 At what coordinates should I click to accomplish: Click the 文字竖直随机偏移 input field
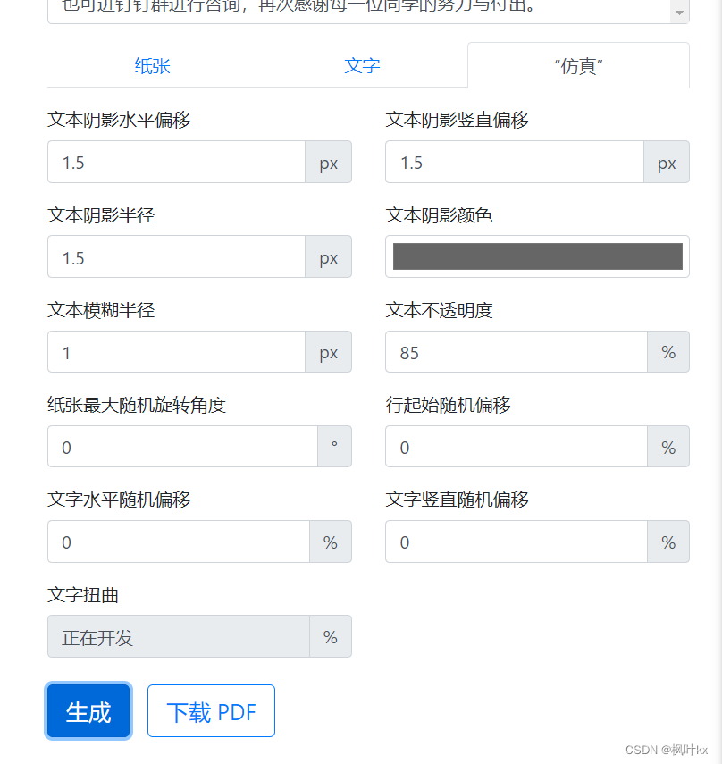point(513,542)
